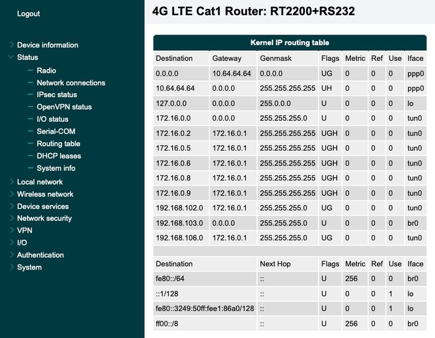Open the Serial-COM status page
Viewport: 435px width, 338px height.
(x=56, y=131)
